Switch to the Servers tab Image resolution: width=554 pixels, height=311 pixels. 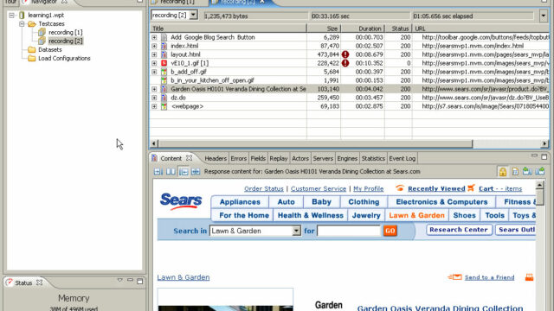click(x=323, y=159)
